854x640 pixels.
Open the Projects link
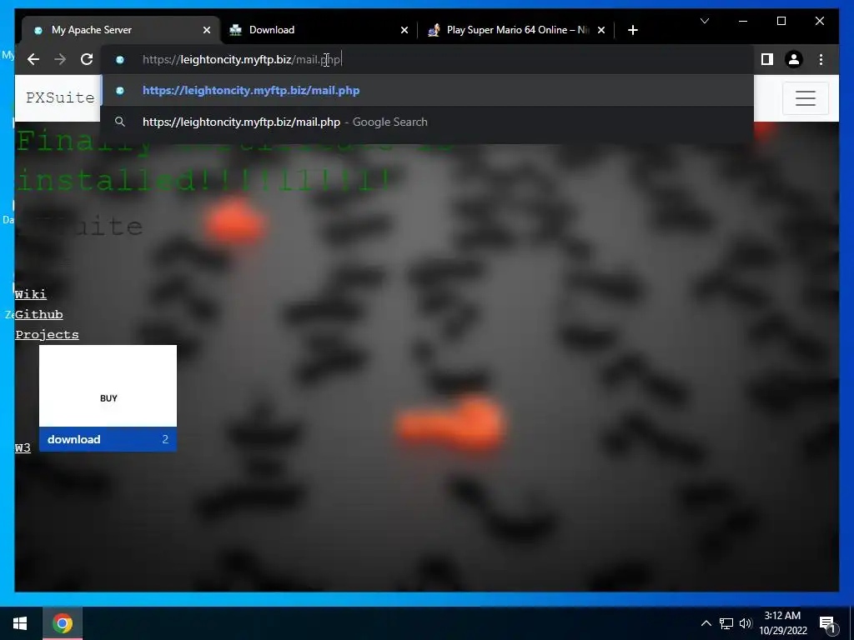click(47, 335)
